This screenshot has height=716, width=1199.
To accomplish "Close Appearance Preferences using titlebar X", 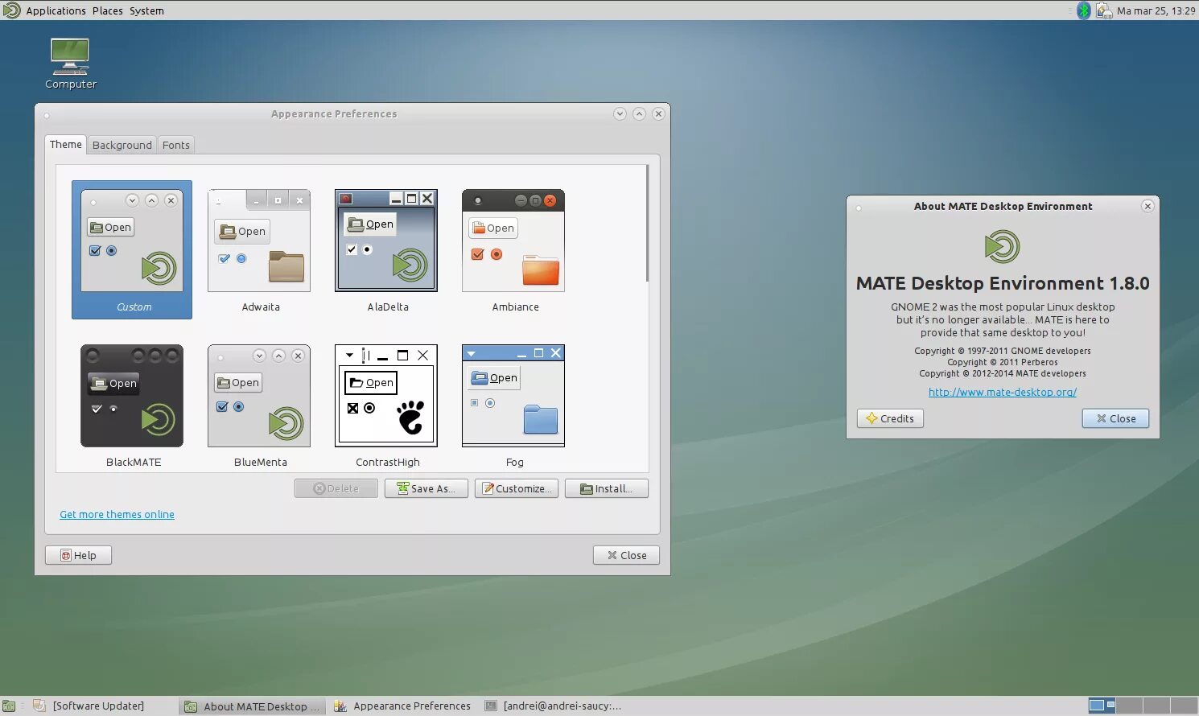I will (x=658, y=113).
